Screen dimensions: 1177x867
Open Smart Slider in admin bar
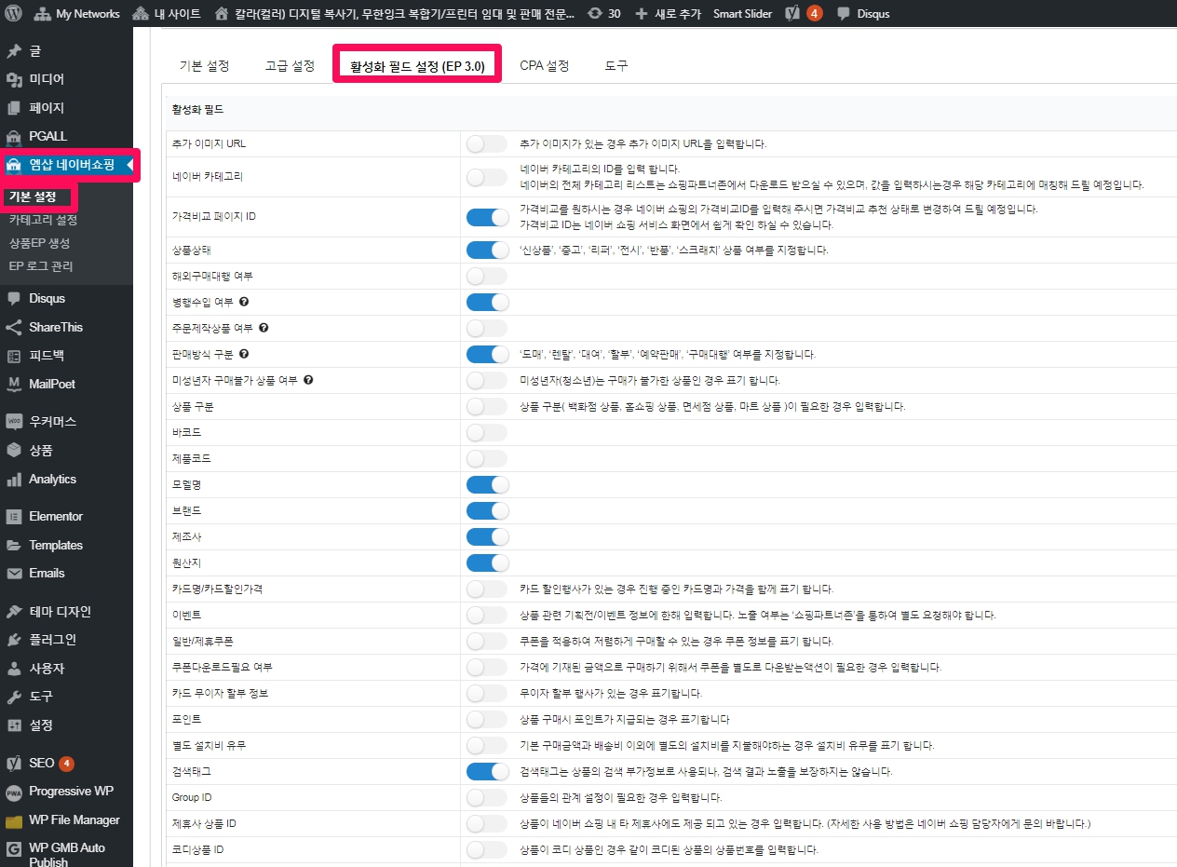click(742, 13)
